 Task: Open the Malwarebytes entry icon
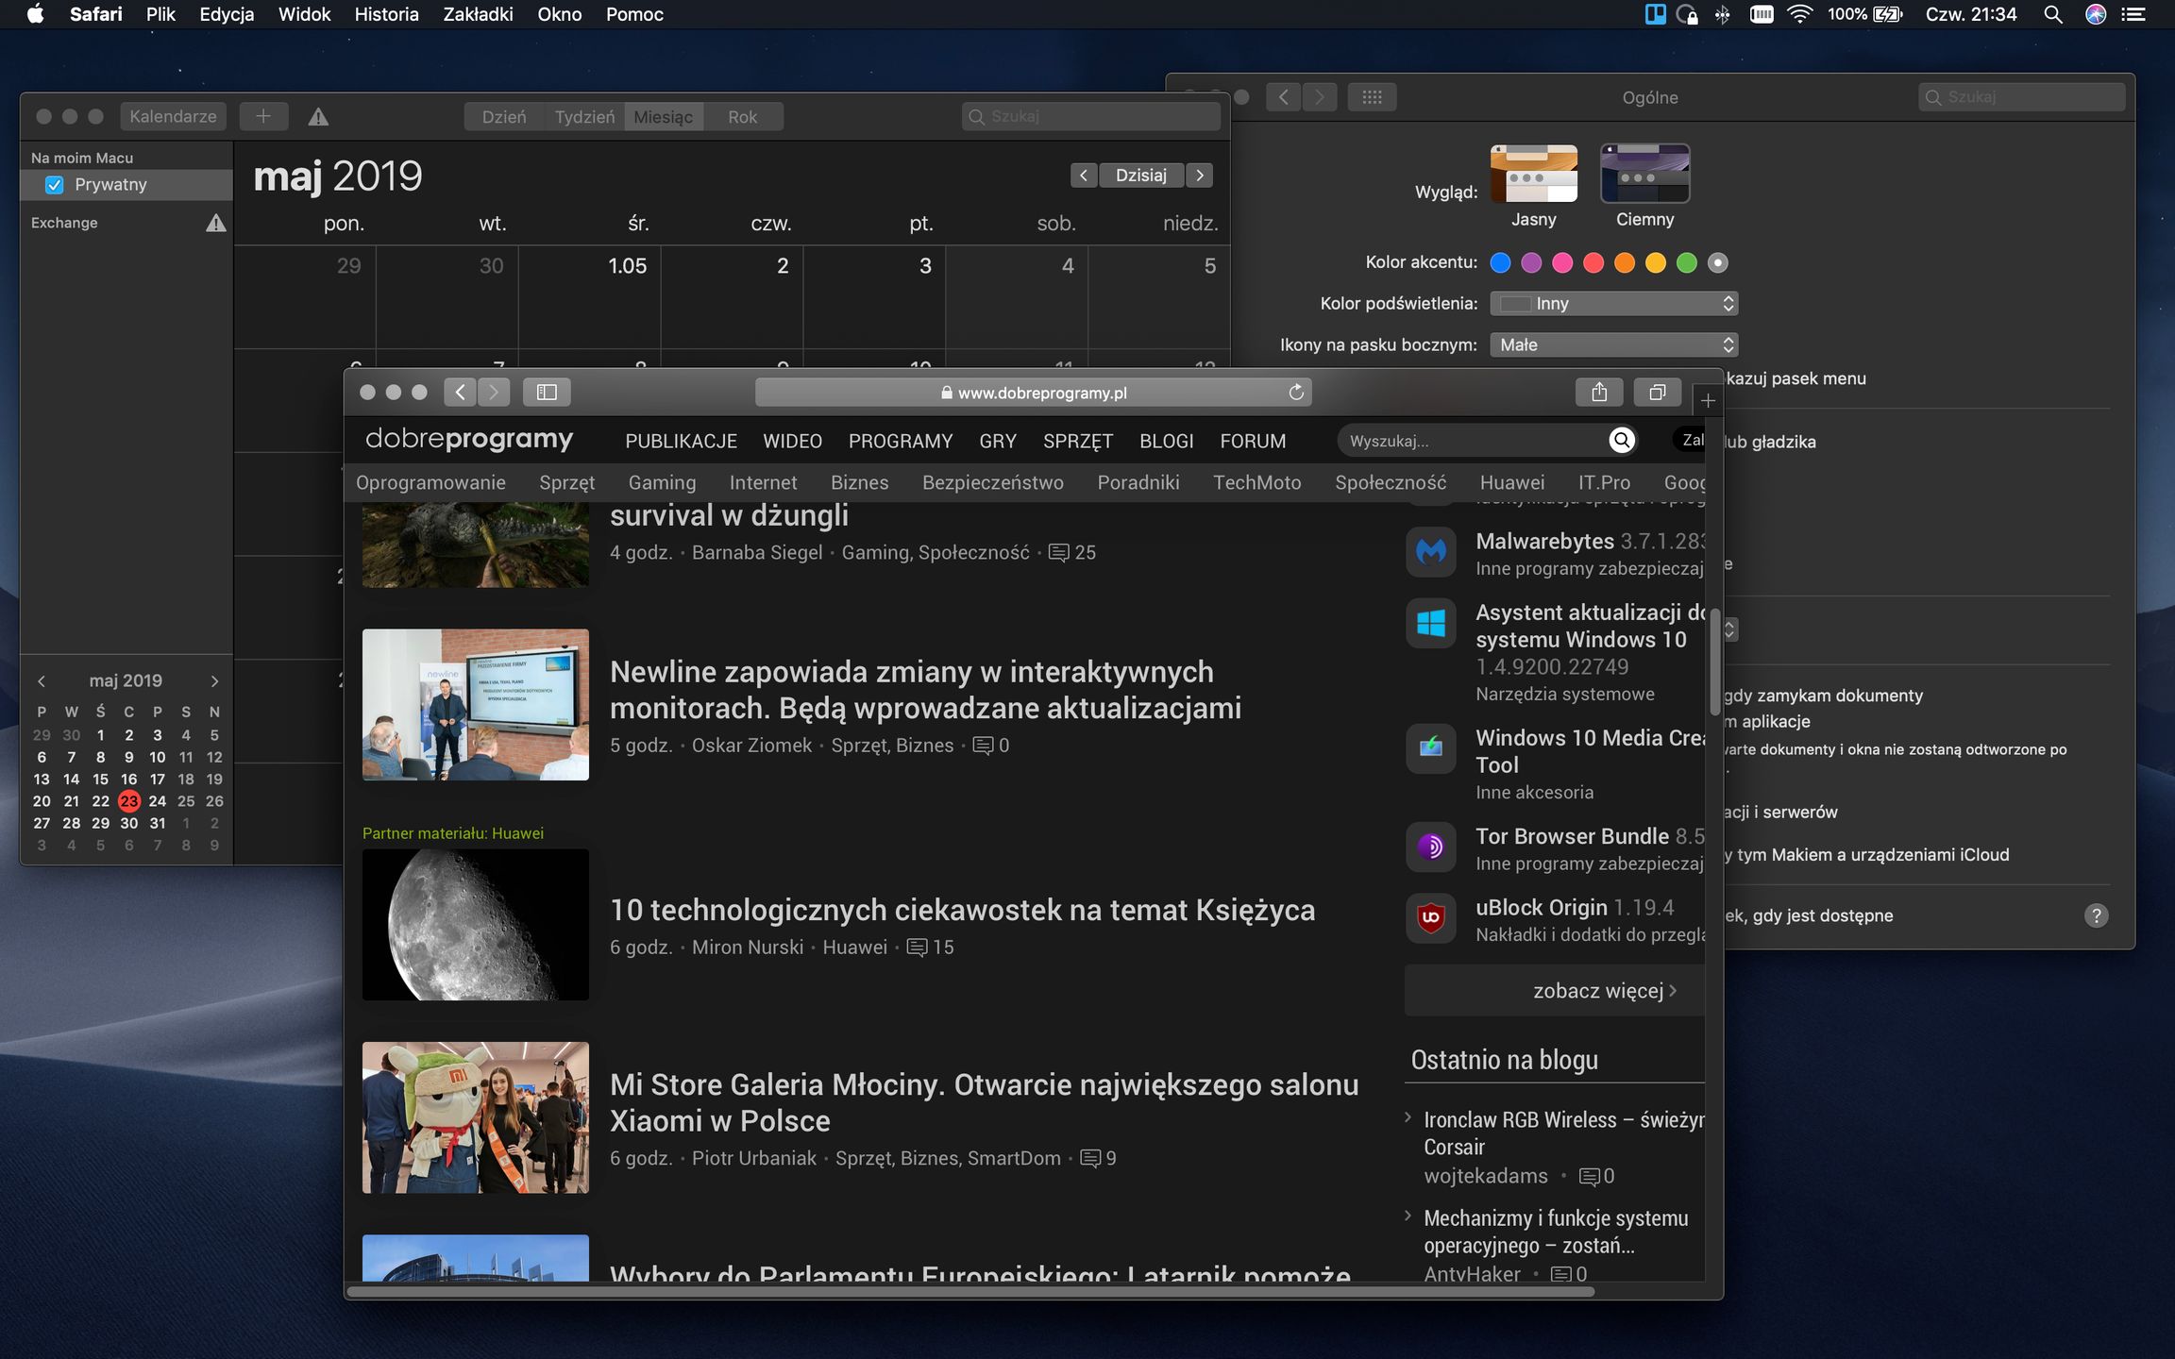point(1431,552)
